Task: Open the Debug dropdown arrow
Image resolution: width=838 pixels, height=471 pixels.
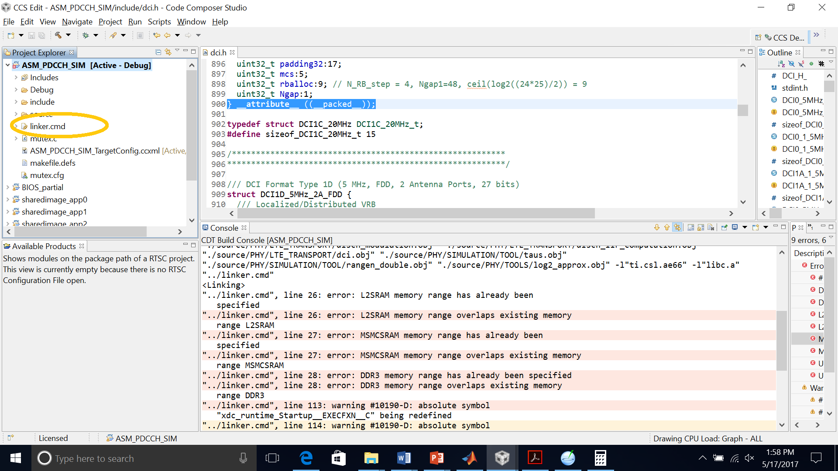Action: click(96, 35)
